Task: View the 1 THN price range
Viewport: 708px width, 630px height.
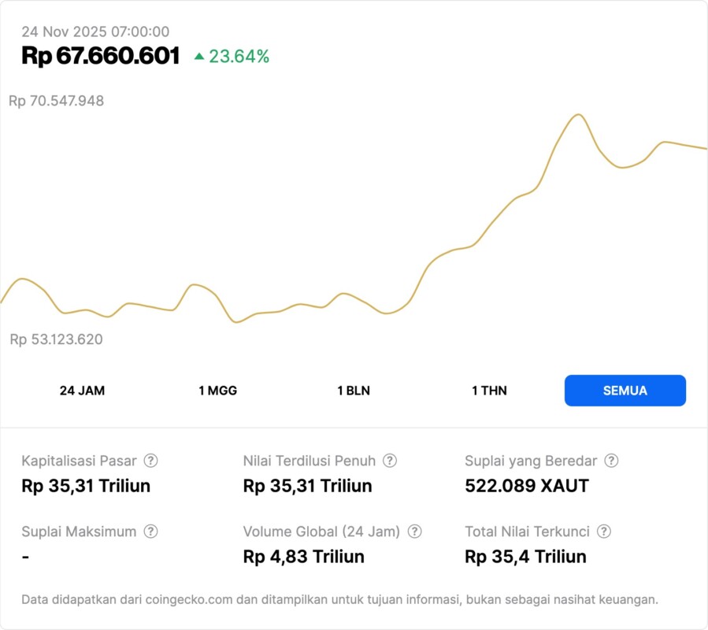Action: click(489, 391)
